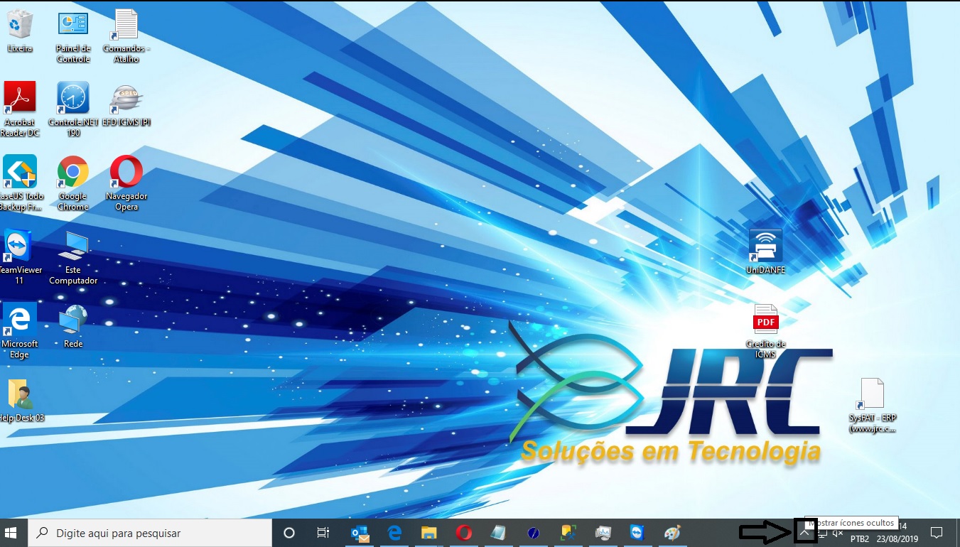Open File Explorer from the taskbar
960x547 pixels.
click(428, 533)
